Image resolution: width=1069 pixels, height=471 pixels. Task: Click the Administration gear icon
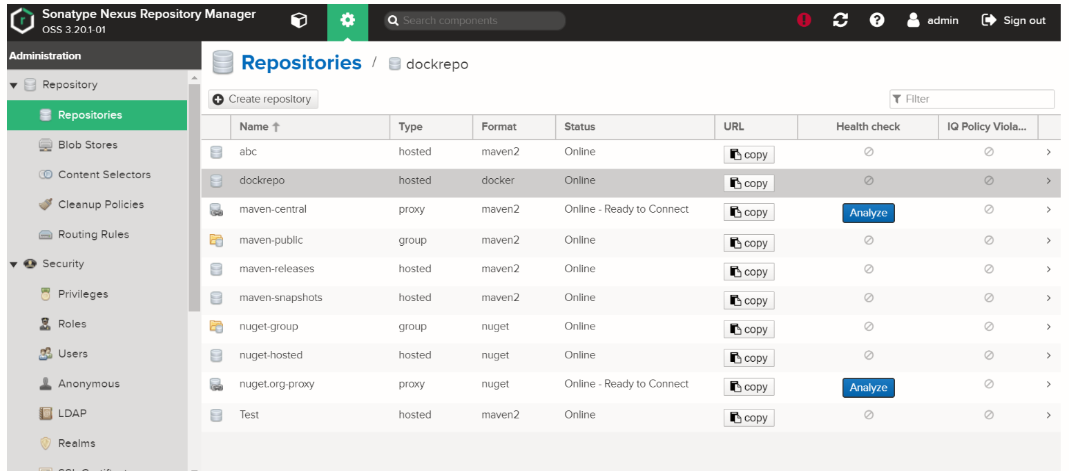347,21
